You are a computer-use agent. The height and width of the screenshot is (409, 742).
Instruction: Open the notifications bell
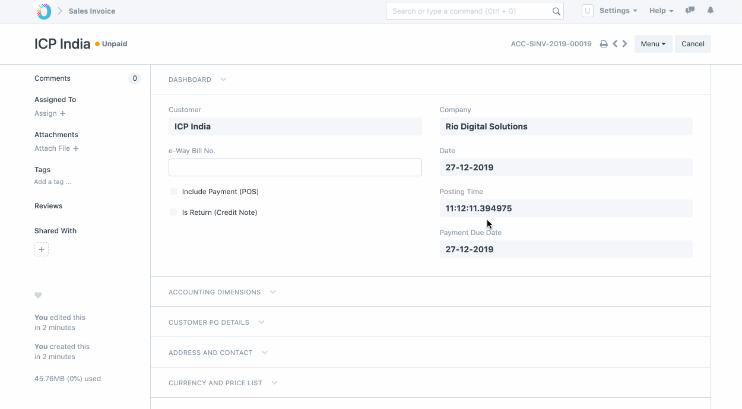point(711,11)
